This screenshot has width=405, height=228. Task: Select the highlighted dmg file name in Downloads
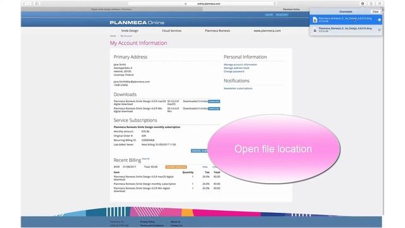click(x=345, y=18)
